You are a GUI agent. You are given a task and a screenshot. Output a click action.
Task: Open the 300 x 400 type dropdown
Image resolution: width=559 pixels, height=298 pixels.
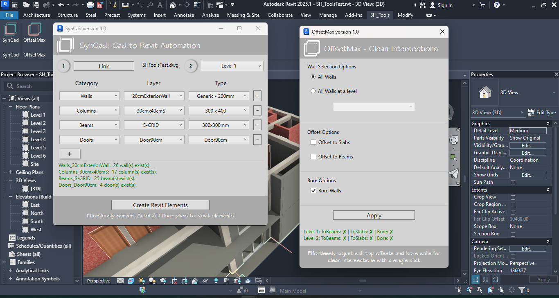219,111
